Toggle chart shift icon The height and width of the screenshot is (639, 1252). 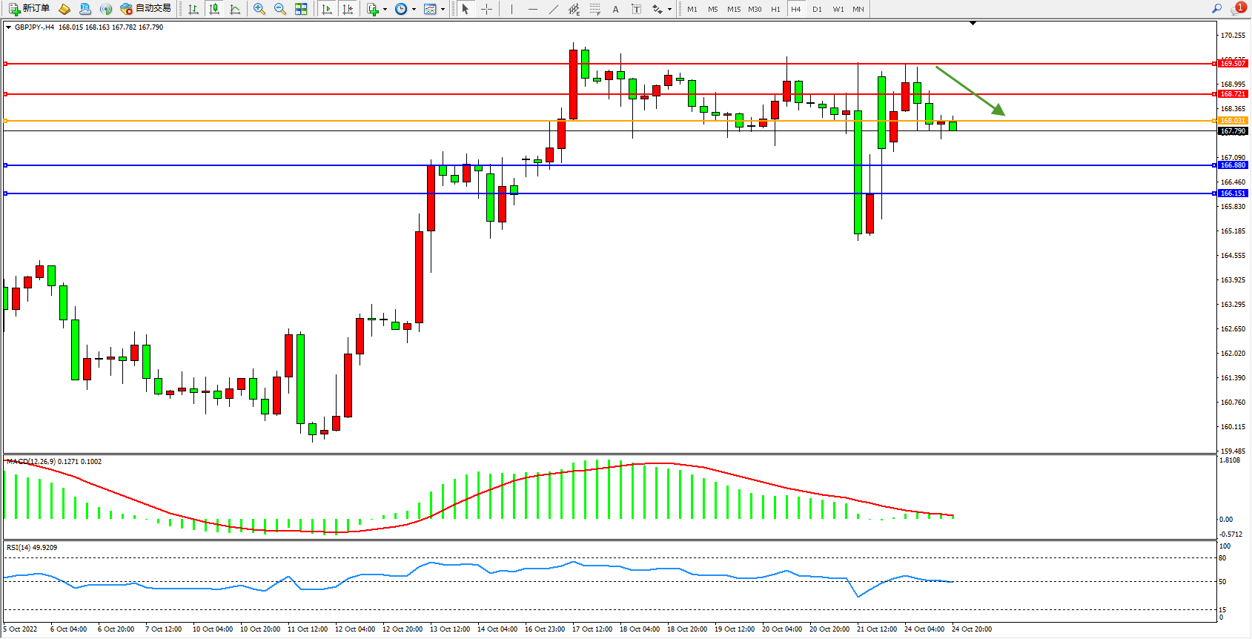point(348,9)
